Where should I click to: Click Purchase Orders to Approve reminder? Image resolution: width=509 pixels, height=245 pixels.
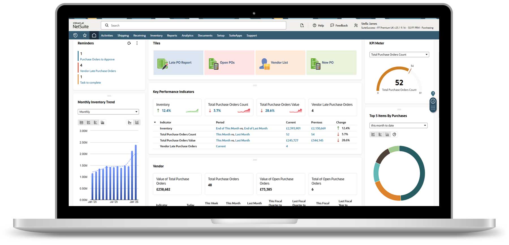tap(97, 59)
